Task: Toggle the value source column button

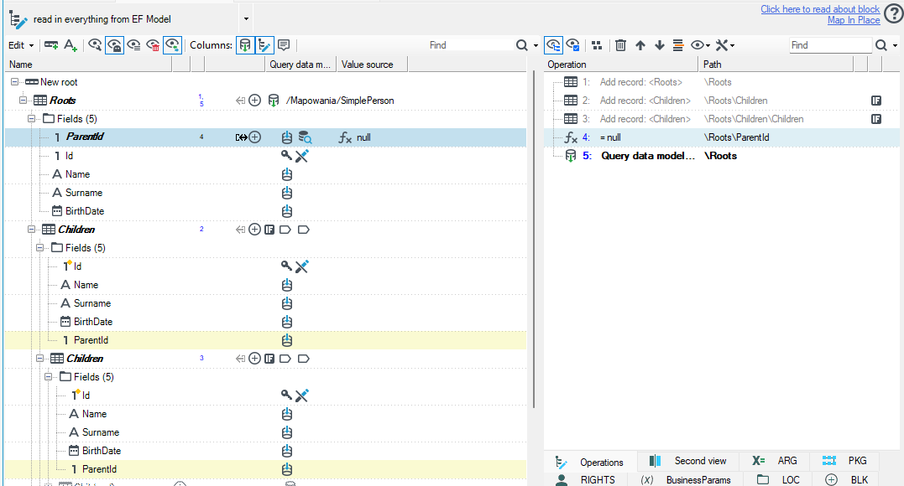Action: tap(264, 45)
